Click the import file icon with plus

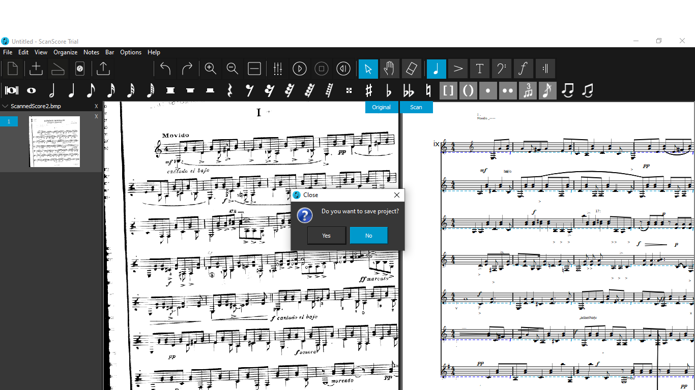[36, 69]
